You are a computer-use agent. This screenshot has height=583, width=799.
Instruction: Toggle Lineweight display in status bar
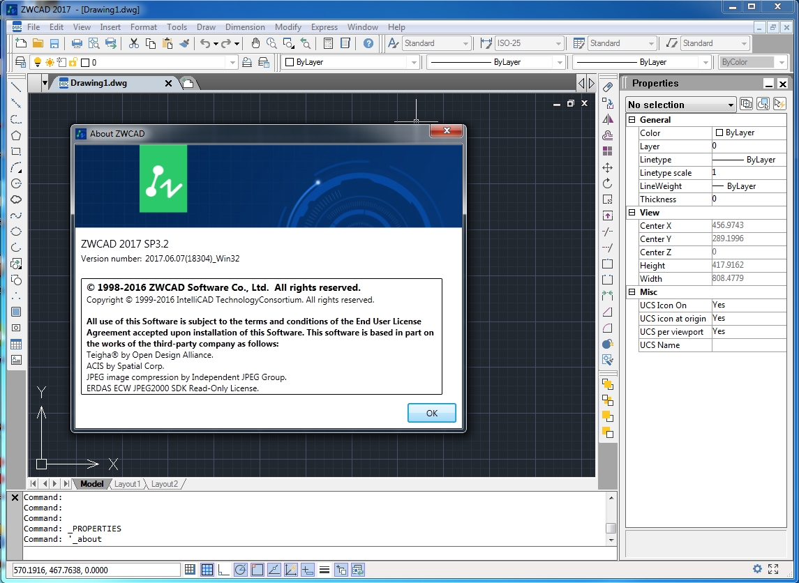pyautogui.click(x=324, y=570)
